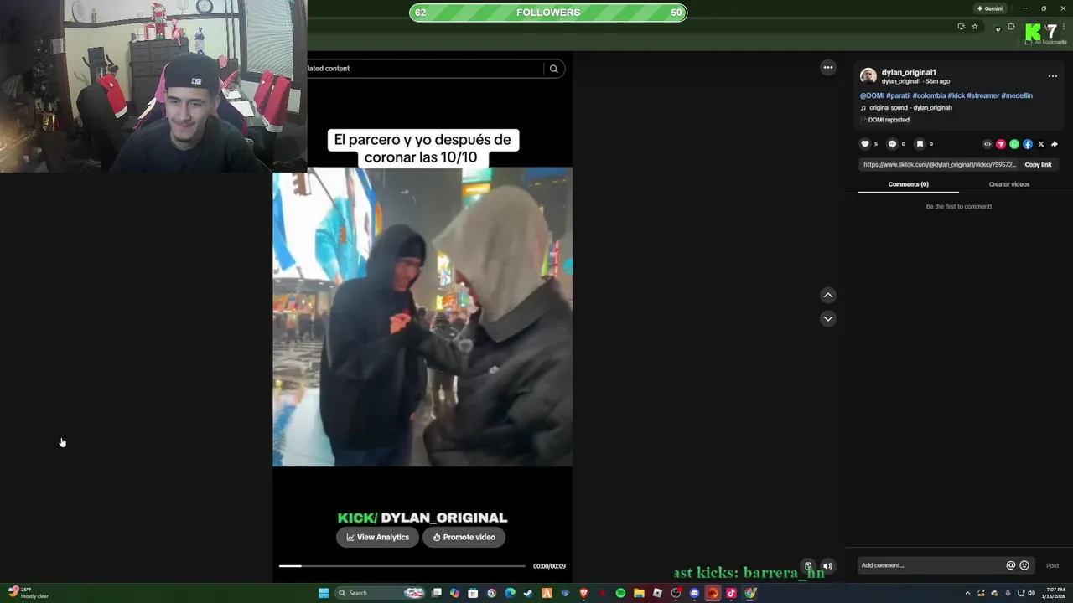Toggle the auto-scroll icon beside the volume
This screenshot has width=1073, height=603.
tap(808, 566)
